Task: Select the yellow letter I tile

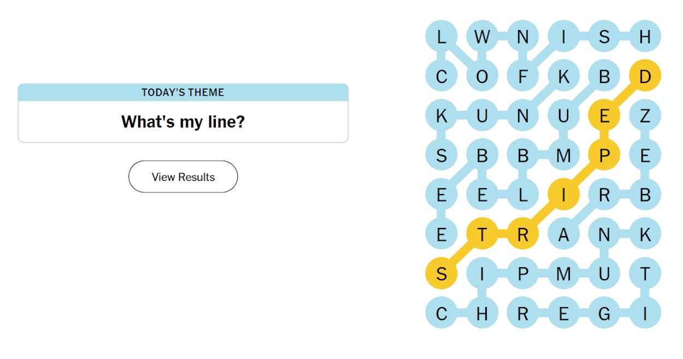Action: pyautogui.click(x=563, y=195)
